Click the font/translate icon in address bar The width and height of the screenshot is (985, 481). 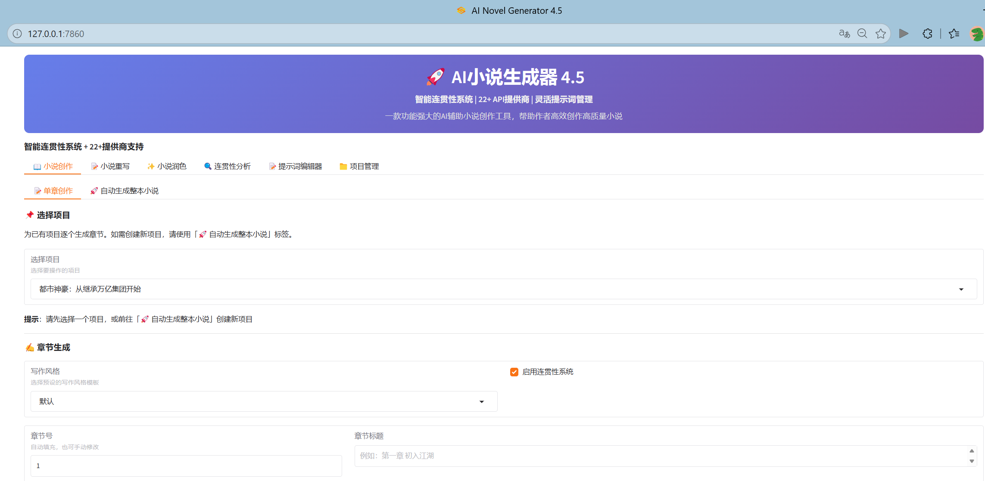point(844,33)
